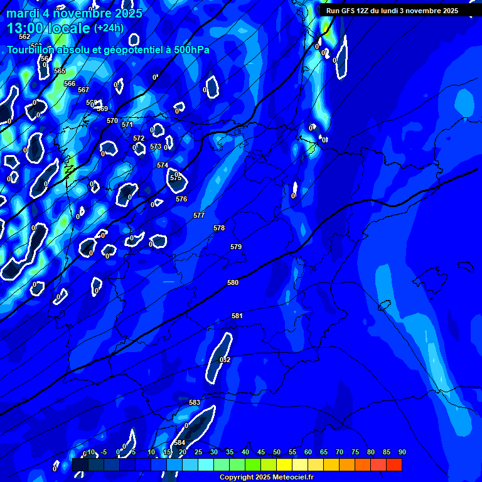Select the orange swatch between 70 and 75
This screenshot has width=482, height=482.
(x=347, y=465)
